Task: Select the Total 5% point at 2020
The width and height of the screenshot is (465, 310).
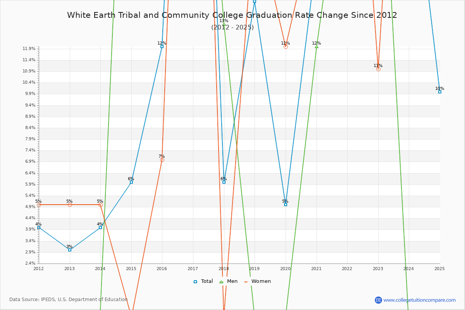Action: pos(286,205)
